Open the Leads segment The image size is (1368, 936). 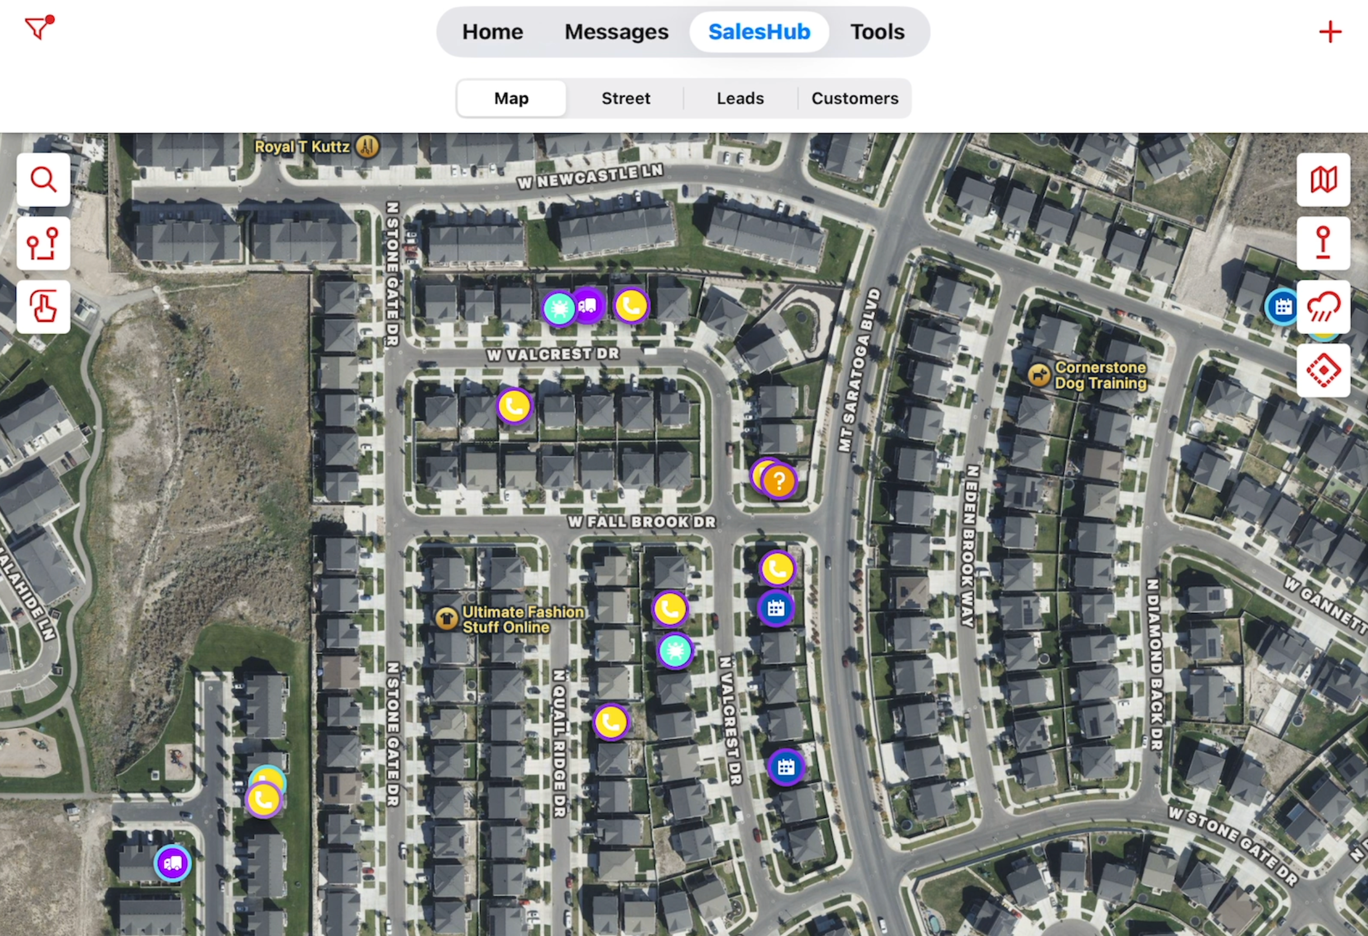coord(740,99)
